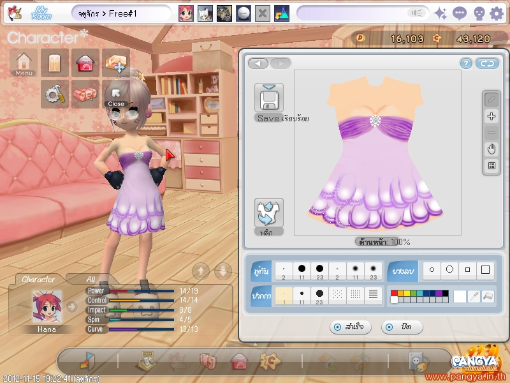Viewport: 510px width, 383px height.
Task: Click the arrow next to Hana portrait
Action: tap(71, 306)
